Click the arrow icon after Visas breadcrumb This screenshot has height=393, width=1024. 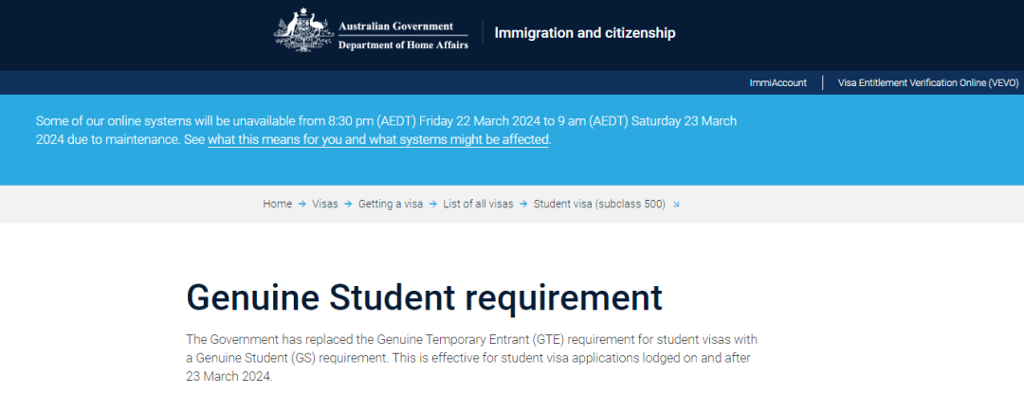pos(348,204)
